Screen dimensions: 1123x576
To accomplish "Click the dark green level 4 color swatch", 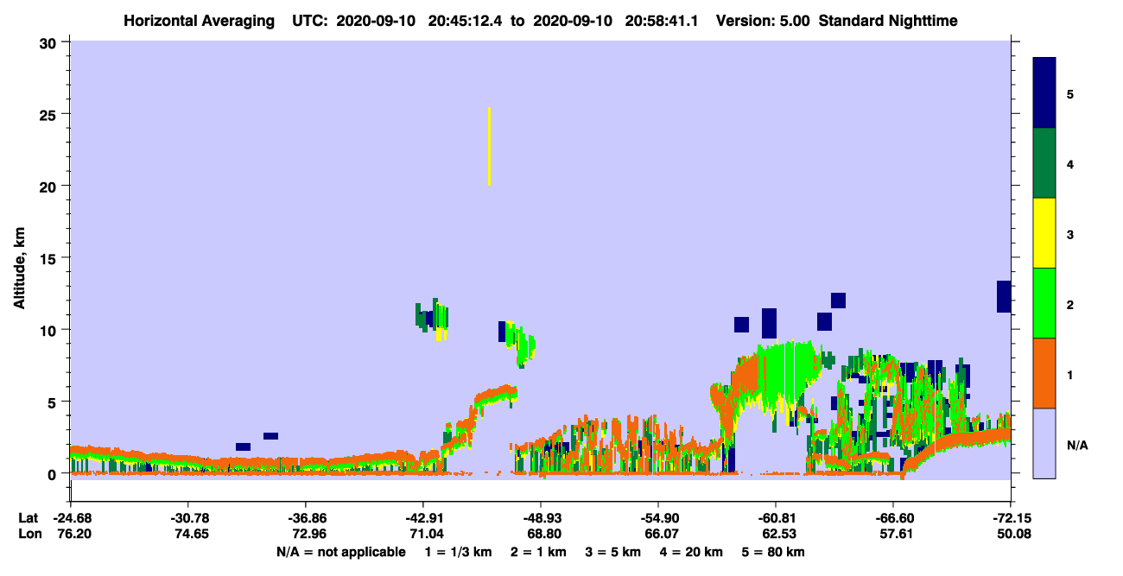I will (x=1044, y=162).
